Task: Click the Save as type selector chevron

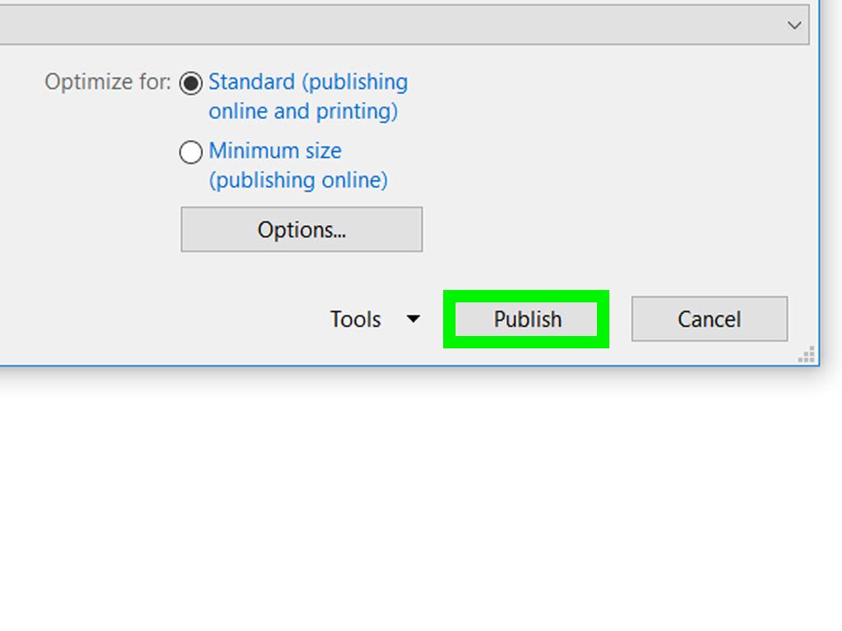Action: click(794, 25)
